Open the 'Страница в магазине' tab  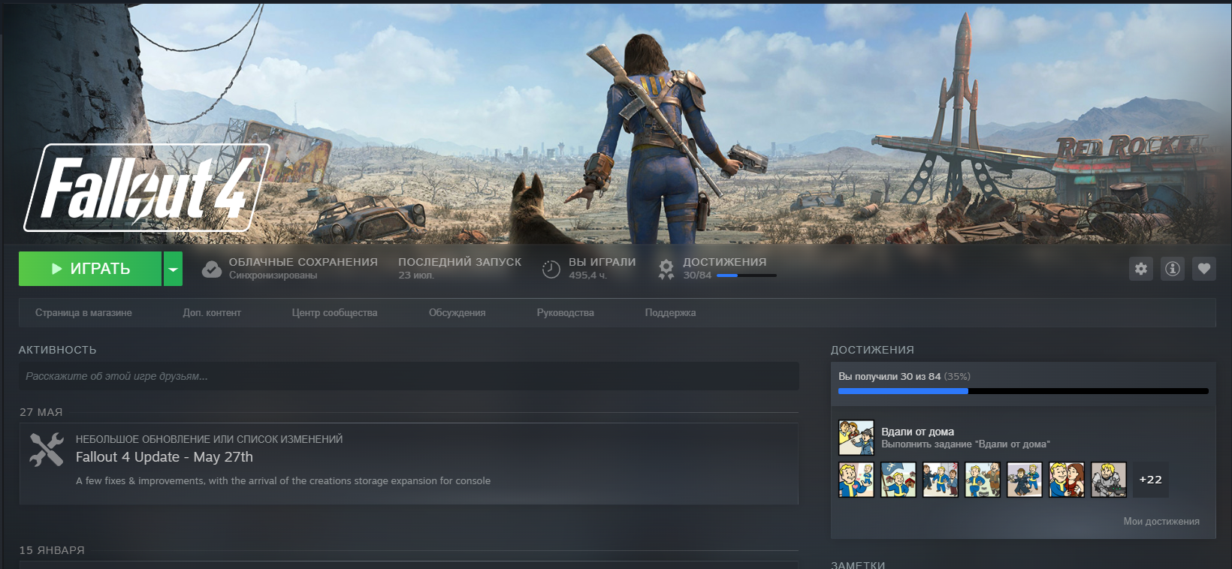pos(83,313)
